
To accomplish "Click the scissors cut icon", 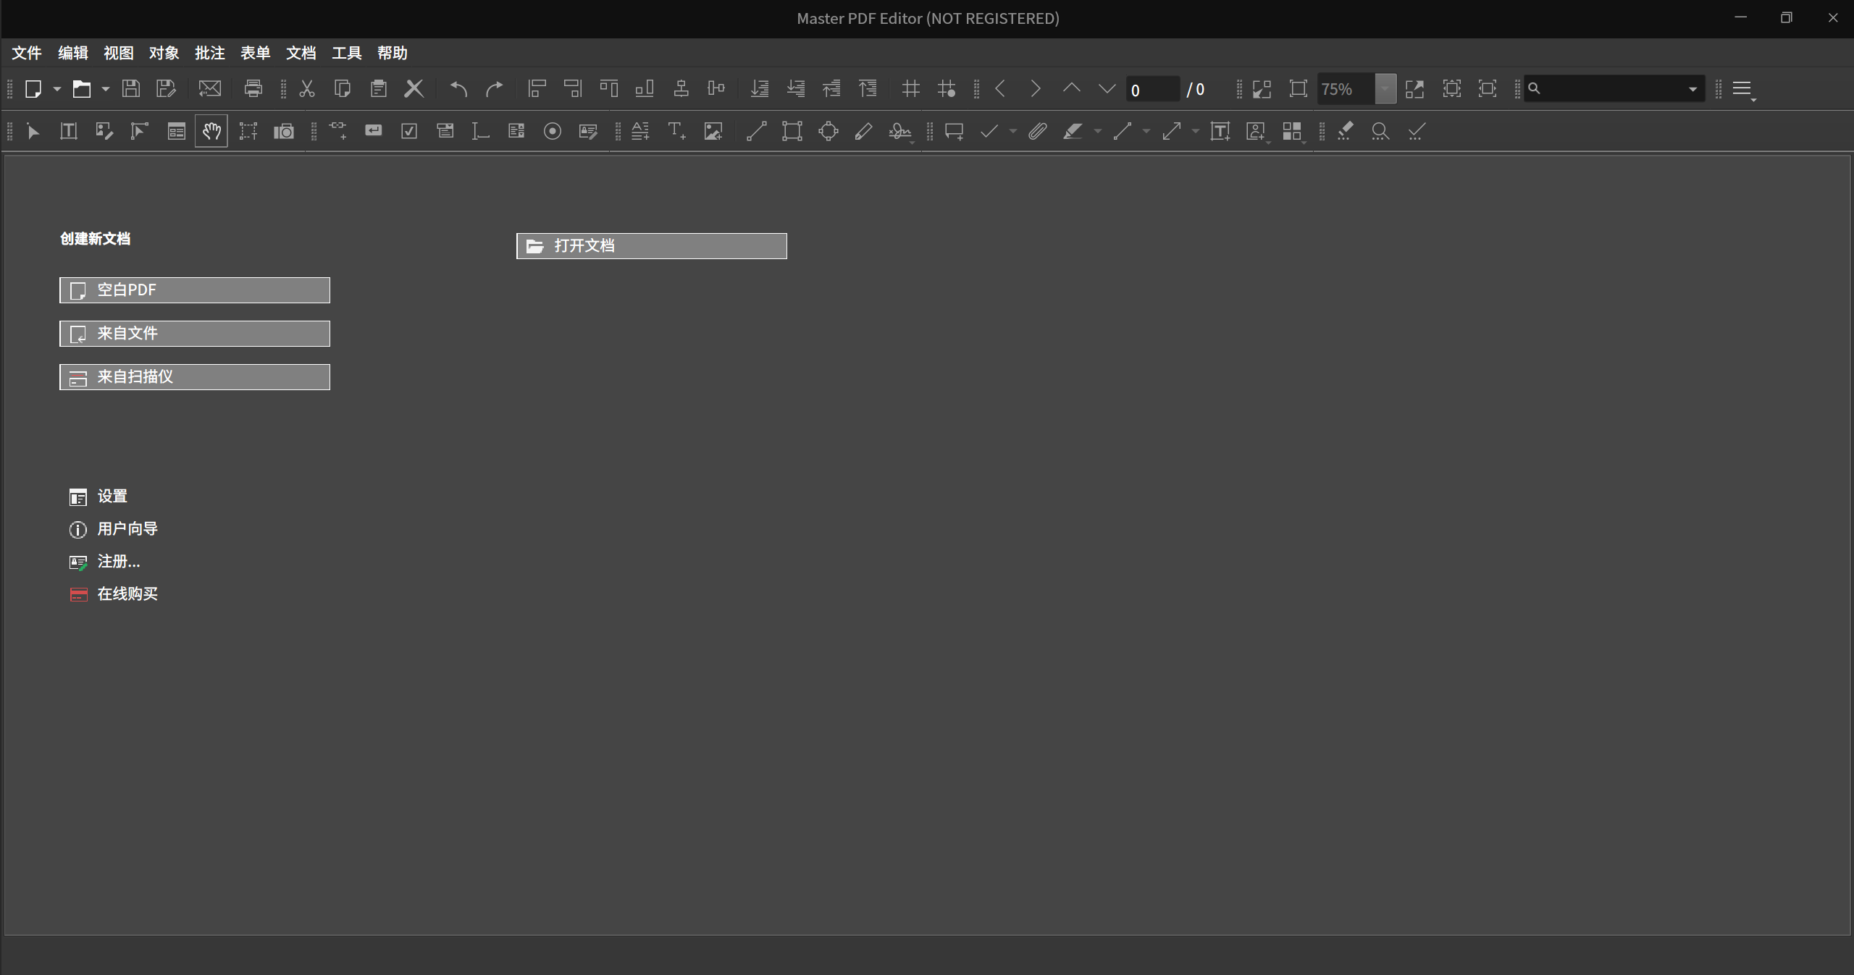I will pos(307,89).
